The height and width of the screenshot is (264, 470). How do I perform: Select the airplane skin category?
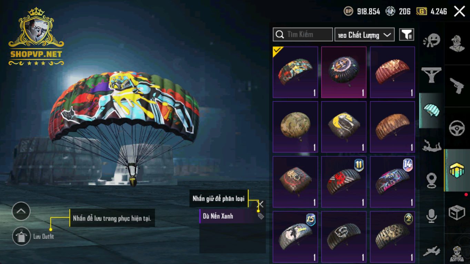[x=431, y=251]
